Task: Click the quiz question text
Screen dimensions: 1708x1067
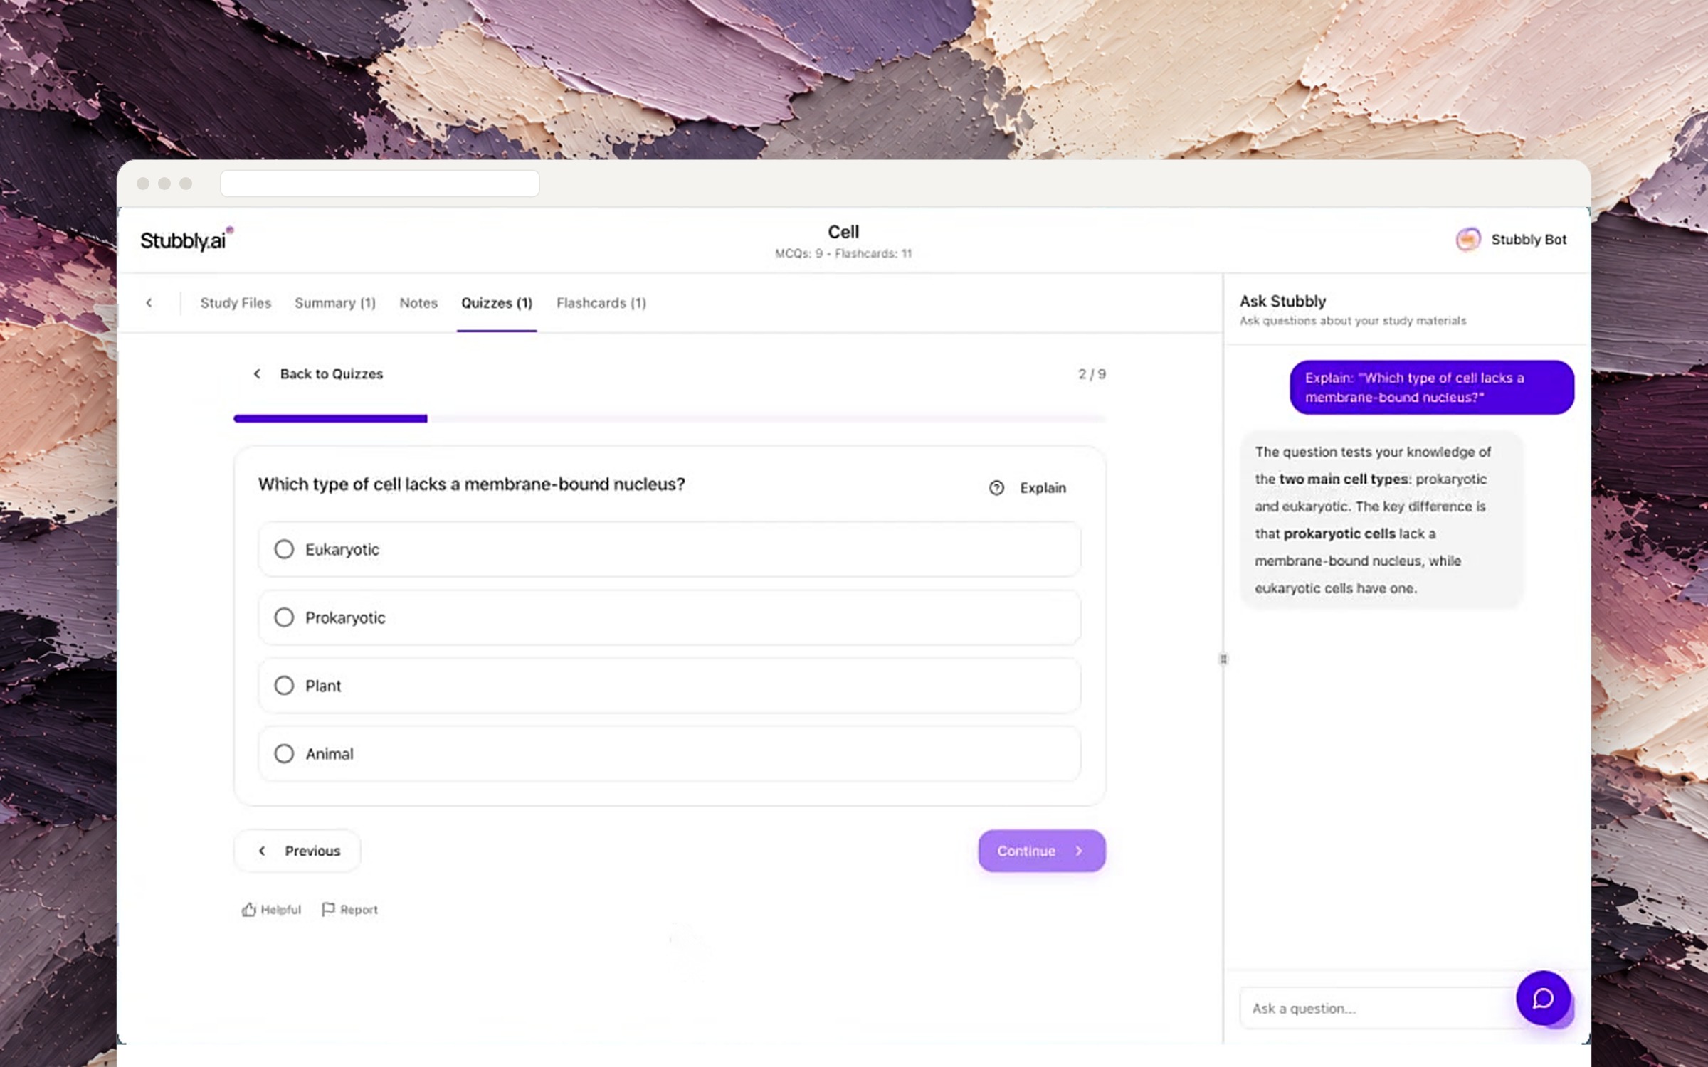Action: click(x=471, y=484)
